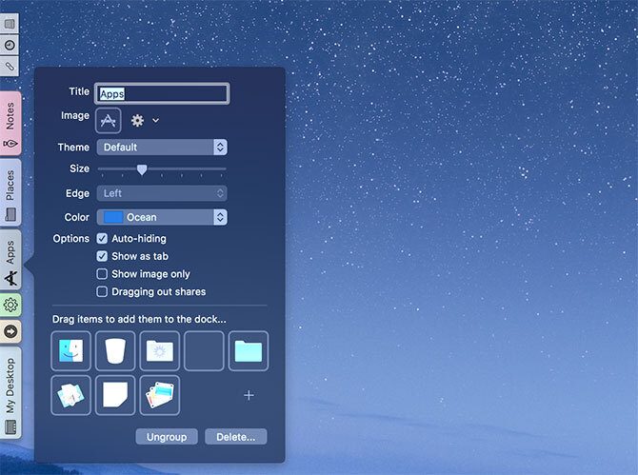Enable the Show image only checkbox
Screen dimensions: 638x475
pos(102,274)
